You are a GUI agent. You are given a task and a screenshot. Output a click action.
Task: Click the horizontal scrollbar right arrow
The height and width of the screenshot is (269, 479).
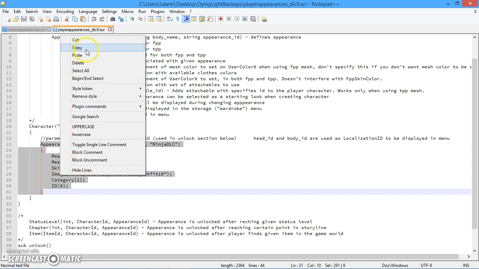pyautogui.click(x=468, y=257)
